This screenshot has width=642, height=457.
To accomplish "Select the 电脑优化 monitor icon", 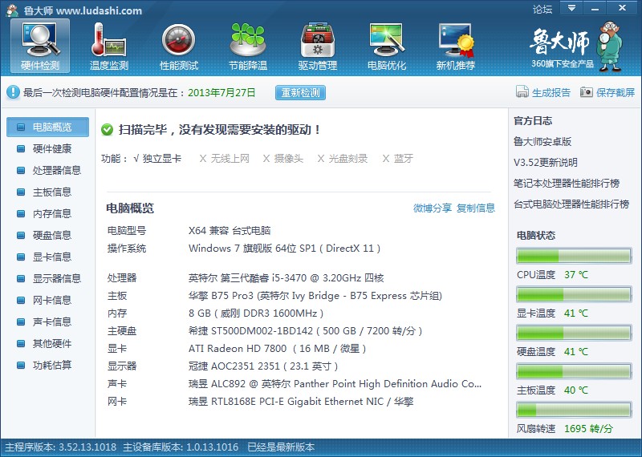I will 387,40.
